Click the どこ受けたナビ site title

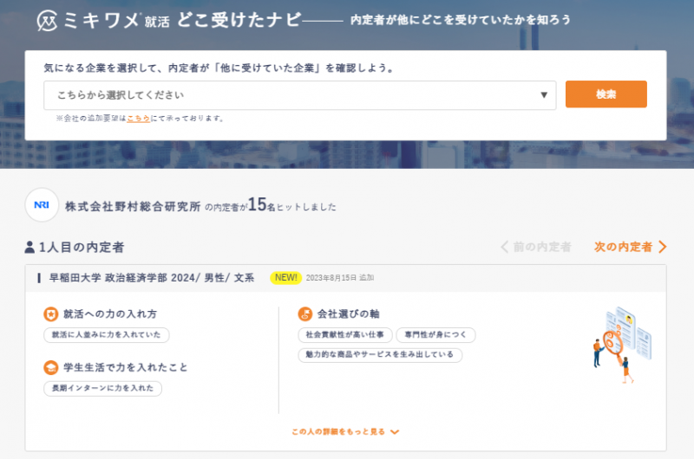pyautogui.click(x=239, y=20)
